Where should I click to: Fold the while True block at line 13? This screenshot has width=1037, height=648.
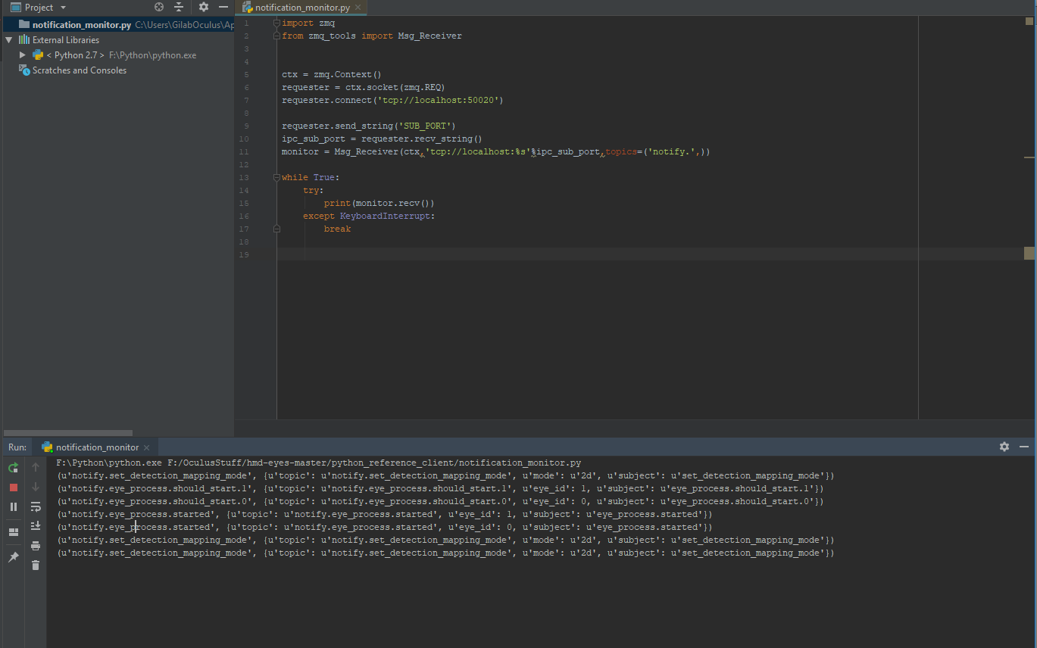tap(277, 177)
